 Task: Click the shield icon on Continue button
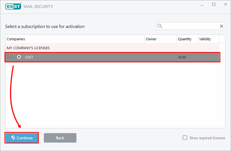click(13, 138)
